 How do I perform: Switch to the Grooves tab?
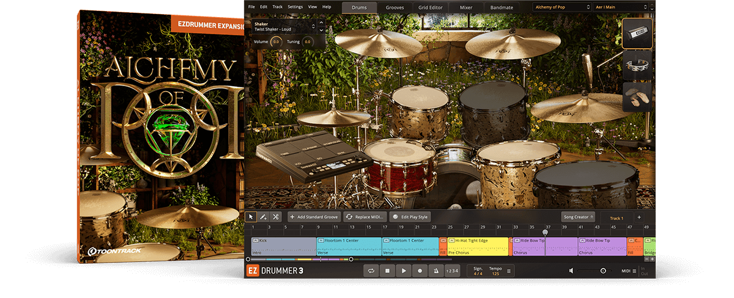tap(395, 7)
